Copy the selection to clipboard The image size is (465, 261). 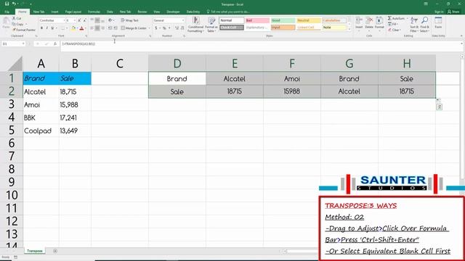(18, 24)
